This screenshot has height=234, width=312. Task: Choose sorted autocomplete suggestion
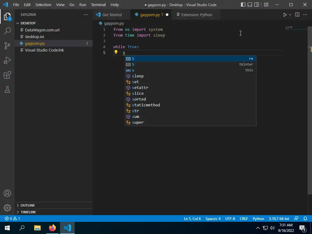191,99
